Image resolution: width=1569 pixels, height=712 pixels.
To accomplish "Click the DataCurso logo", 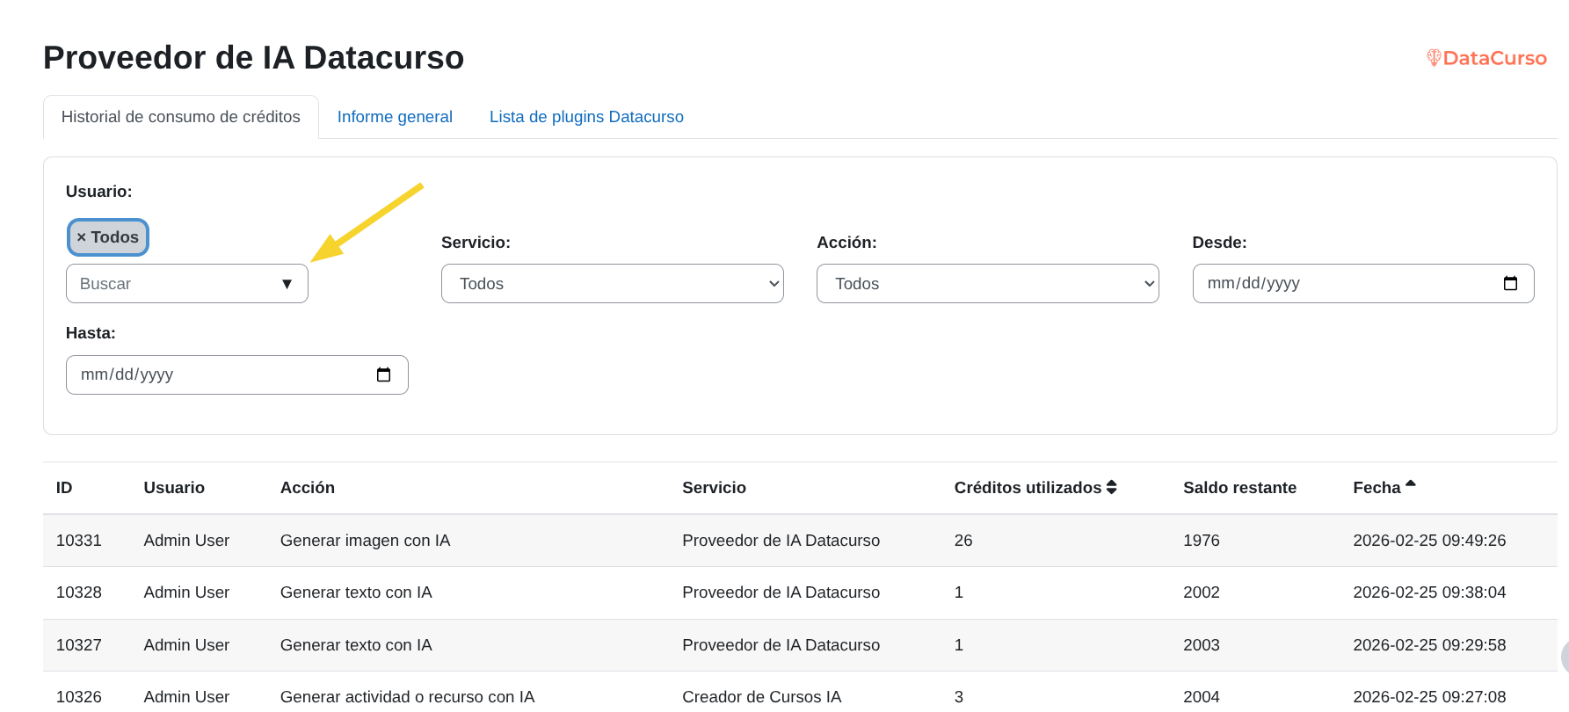I will (1486, 58).
